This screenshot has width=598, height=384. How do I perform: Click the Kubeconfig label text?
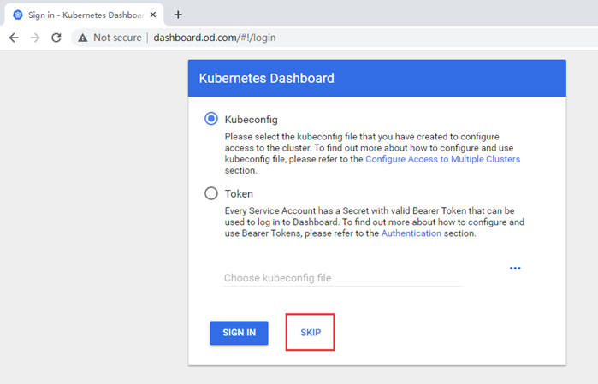point(251,119)
